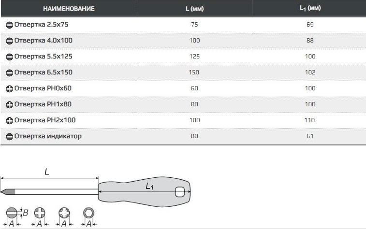
Task: Open the Отвертка 6.5x150 item
Action: pos(44,72)
